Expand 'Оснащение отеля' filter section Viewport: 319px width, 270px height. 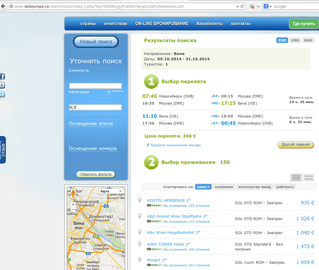pos(91,123)
